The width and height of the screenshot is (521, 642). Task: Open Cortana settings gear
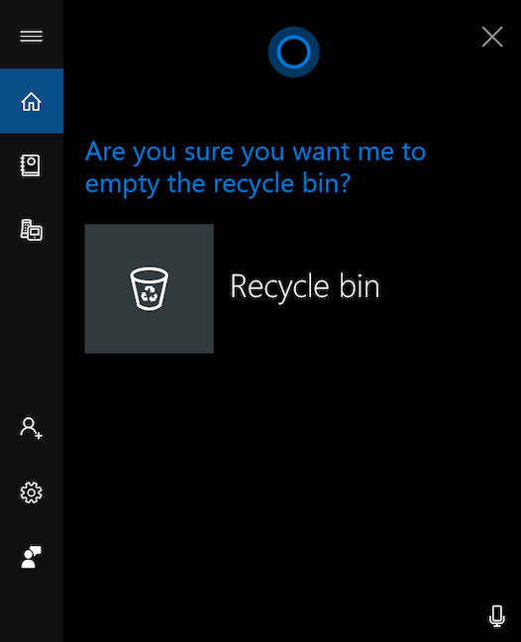31,492
